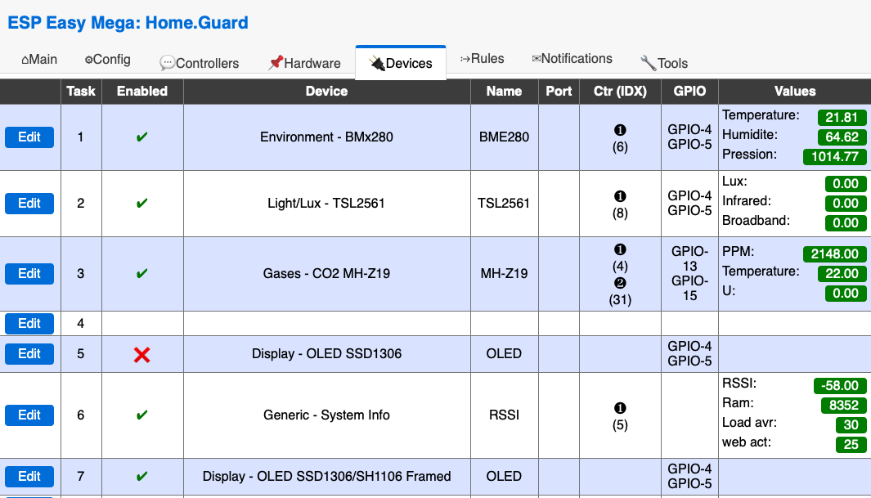The image size is (871, 498).
Task: Switch to the Main tab
Action: pyautogui.click(x=39, y=60)
